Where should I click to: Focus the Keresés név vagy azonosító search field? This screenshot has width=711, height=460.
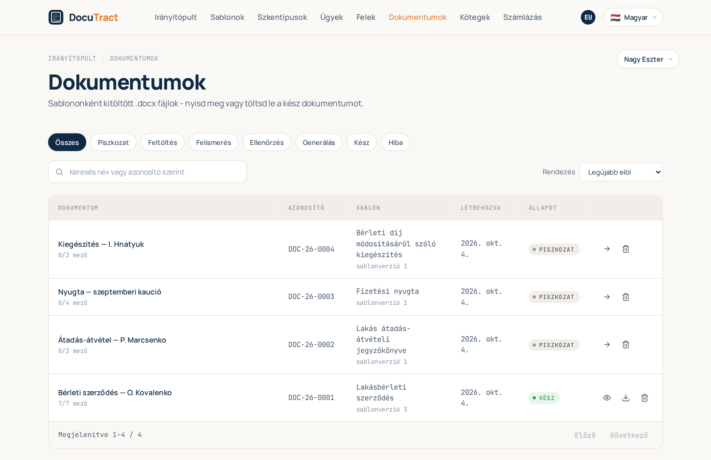pos(147,172)
